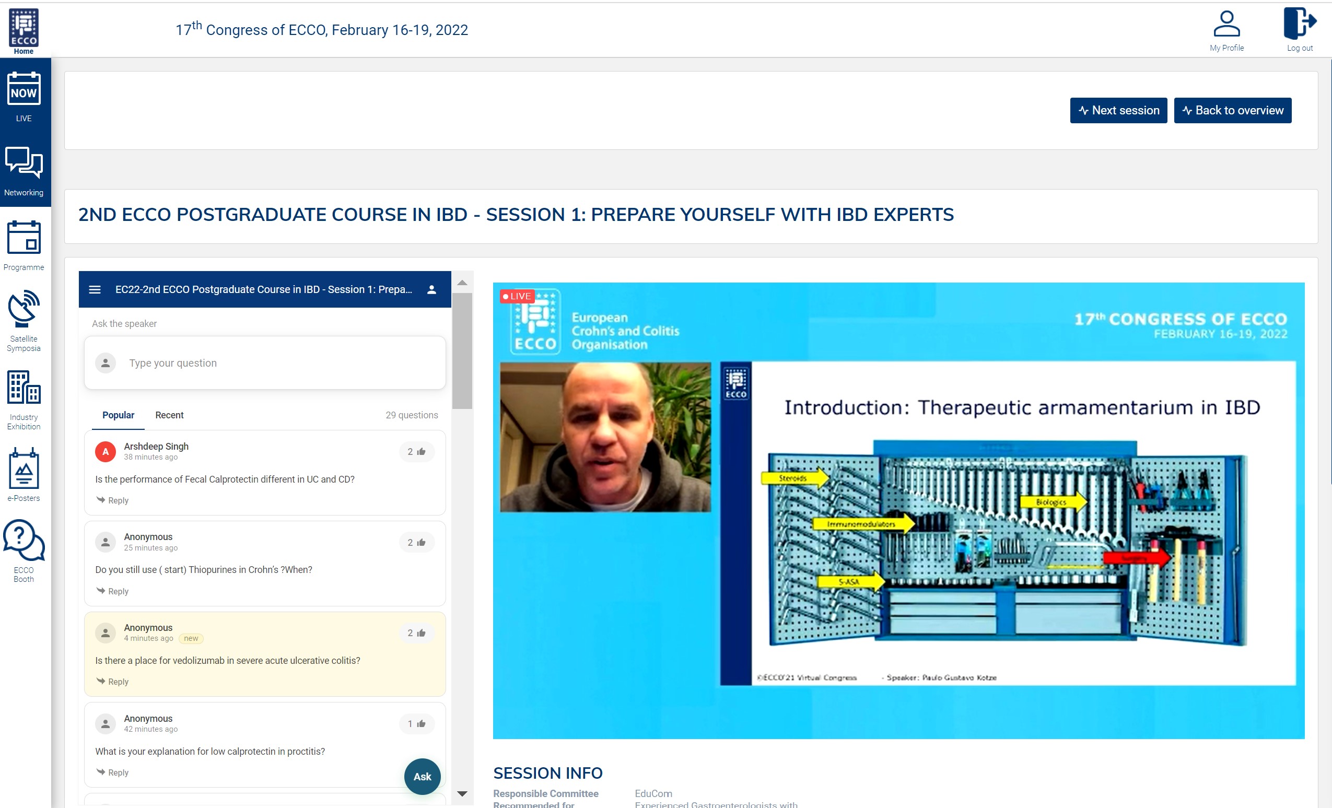The width and height of the screenshot is (1332, 808).
Task: Open the Q&A hamburger menu
Action: pyautogui.click(x=95, y=289)
